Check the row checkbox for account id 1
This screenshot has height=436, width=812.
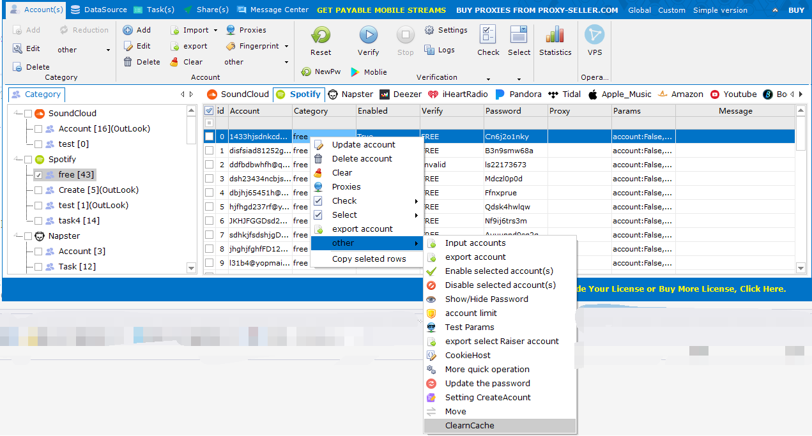(x=209, y=151)
